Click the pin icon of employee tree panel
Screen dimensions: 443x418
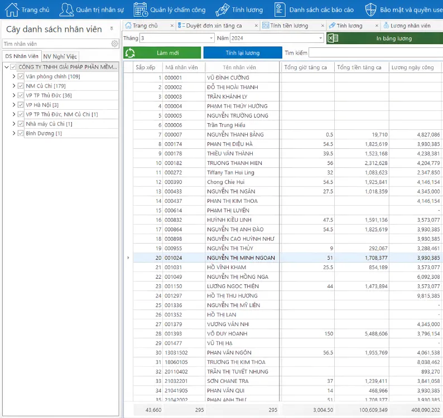click(112, 28)
